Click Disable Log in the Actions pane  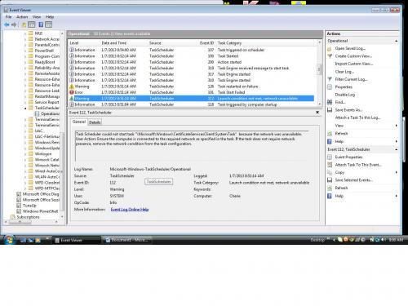(345, 95)
